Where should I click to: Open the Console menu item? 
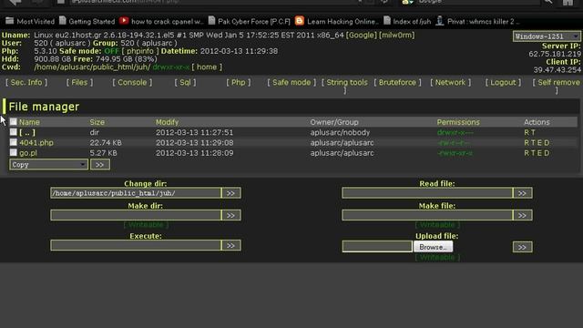[x=132, y=82]
